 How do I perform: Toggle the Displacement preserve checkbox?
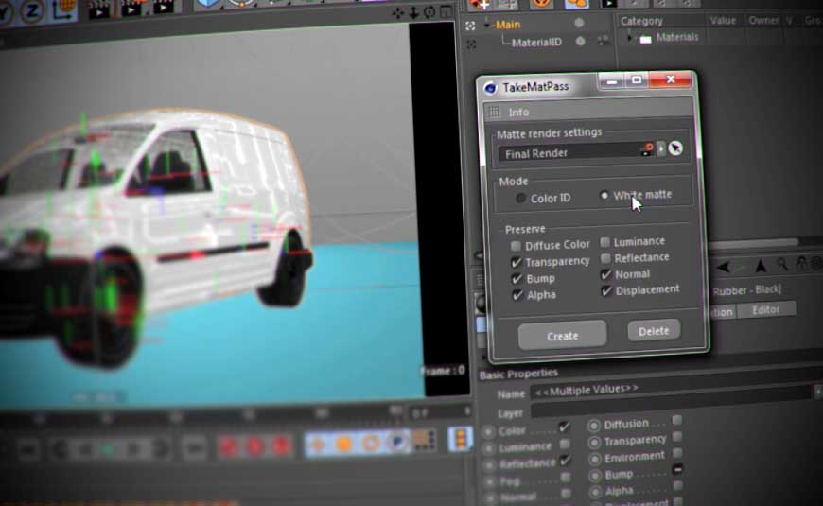(606, 290)
